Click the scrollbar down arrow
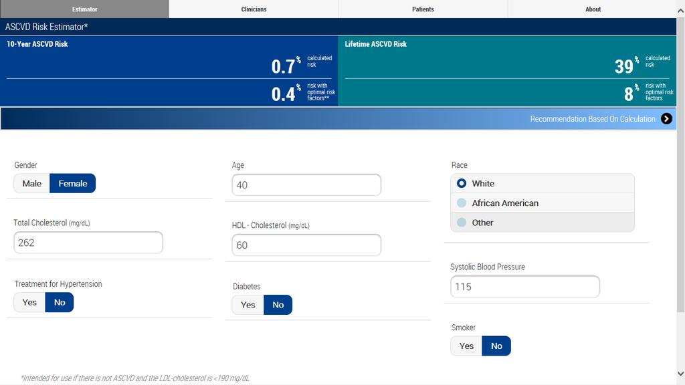The width and height of the screenshot is (685, 385). click(680, 374)
